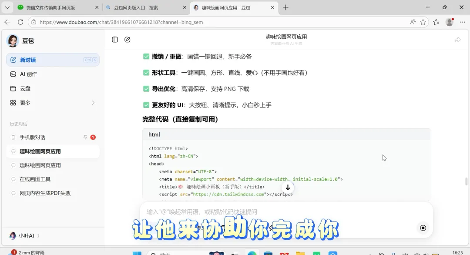The height and width of the screenshot is (255, 470).
Task: Open the 手机版对话 history chat
Action: coord(53,137)
